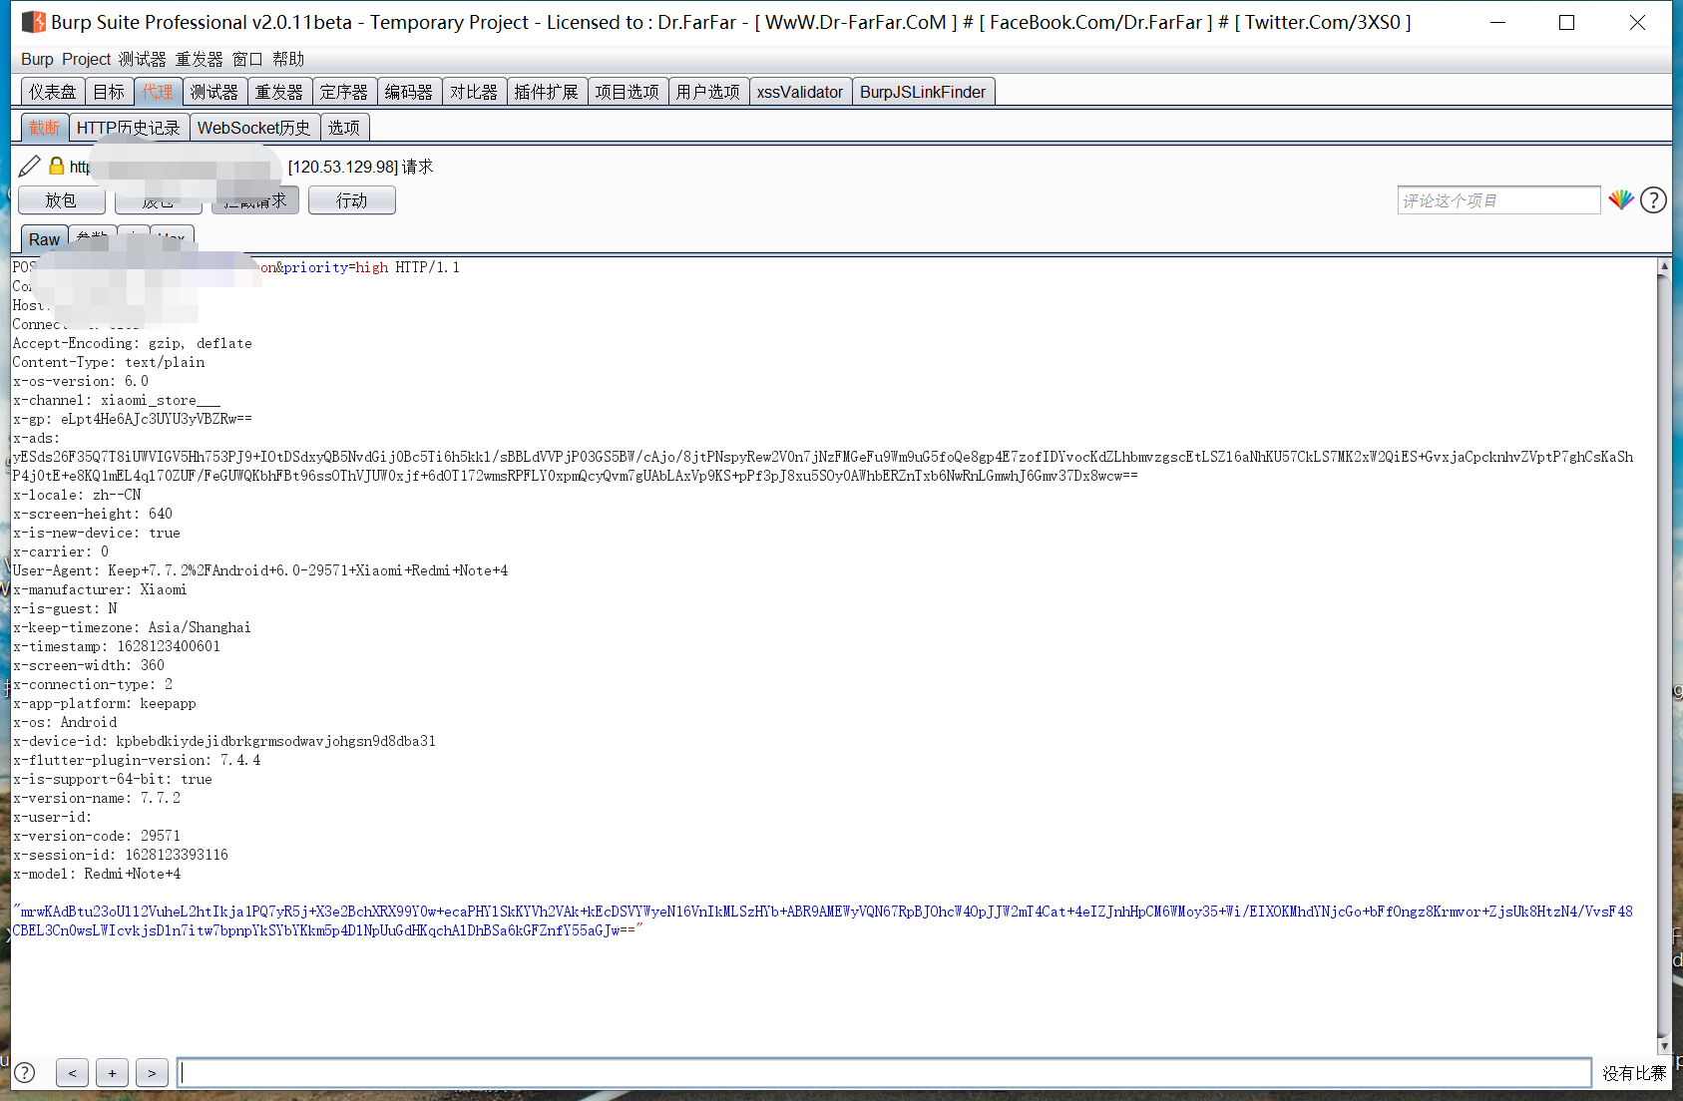
Task: Click the x-timestamp: 1628123400601 line
Action: click(117, 646)
